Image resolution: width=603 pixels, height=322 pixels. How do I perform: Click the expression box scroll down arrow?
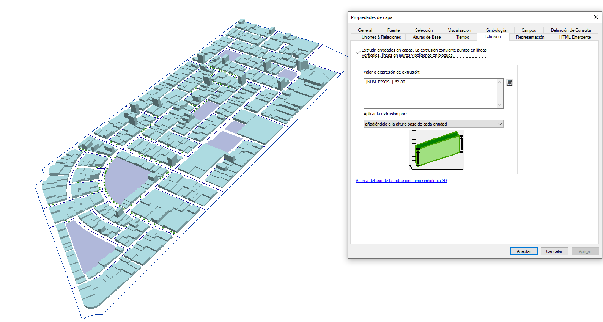[x=499, y=105]
